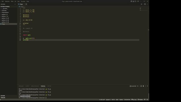The image size is (181, 102).
Task: Select Python interpreter version in status bar
Action: [x=127, y=100]
